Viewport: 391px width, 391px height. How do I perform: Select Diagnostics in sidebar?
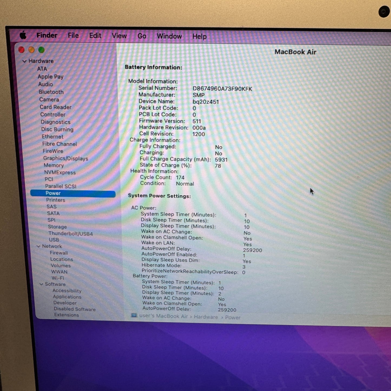click(x=55, y=122)
